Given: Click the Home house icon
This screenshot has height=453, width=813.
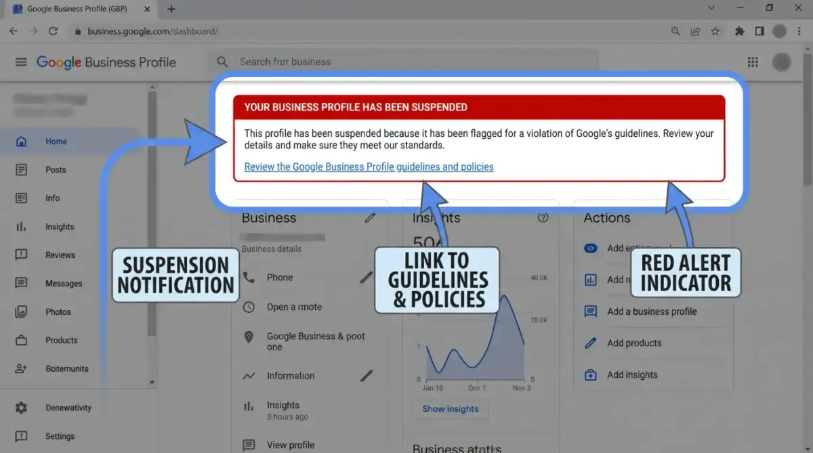Looking at the screenshot, I should pyautogui.click(x=21, y=142).
